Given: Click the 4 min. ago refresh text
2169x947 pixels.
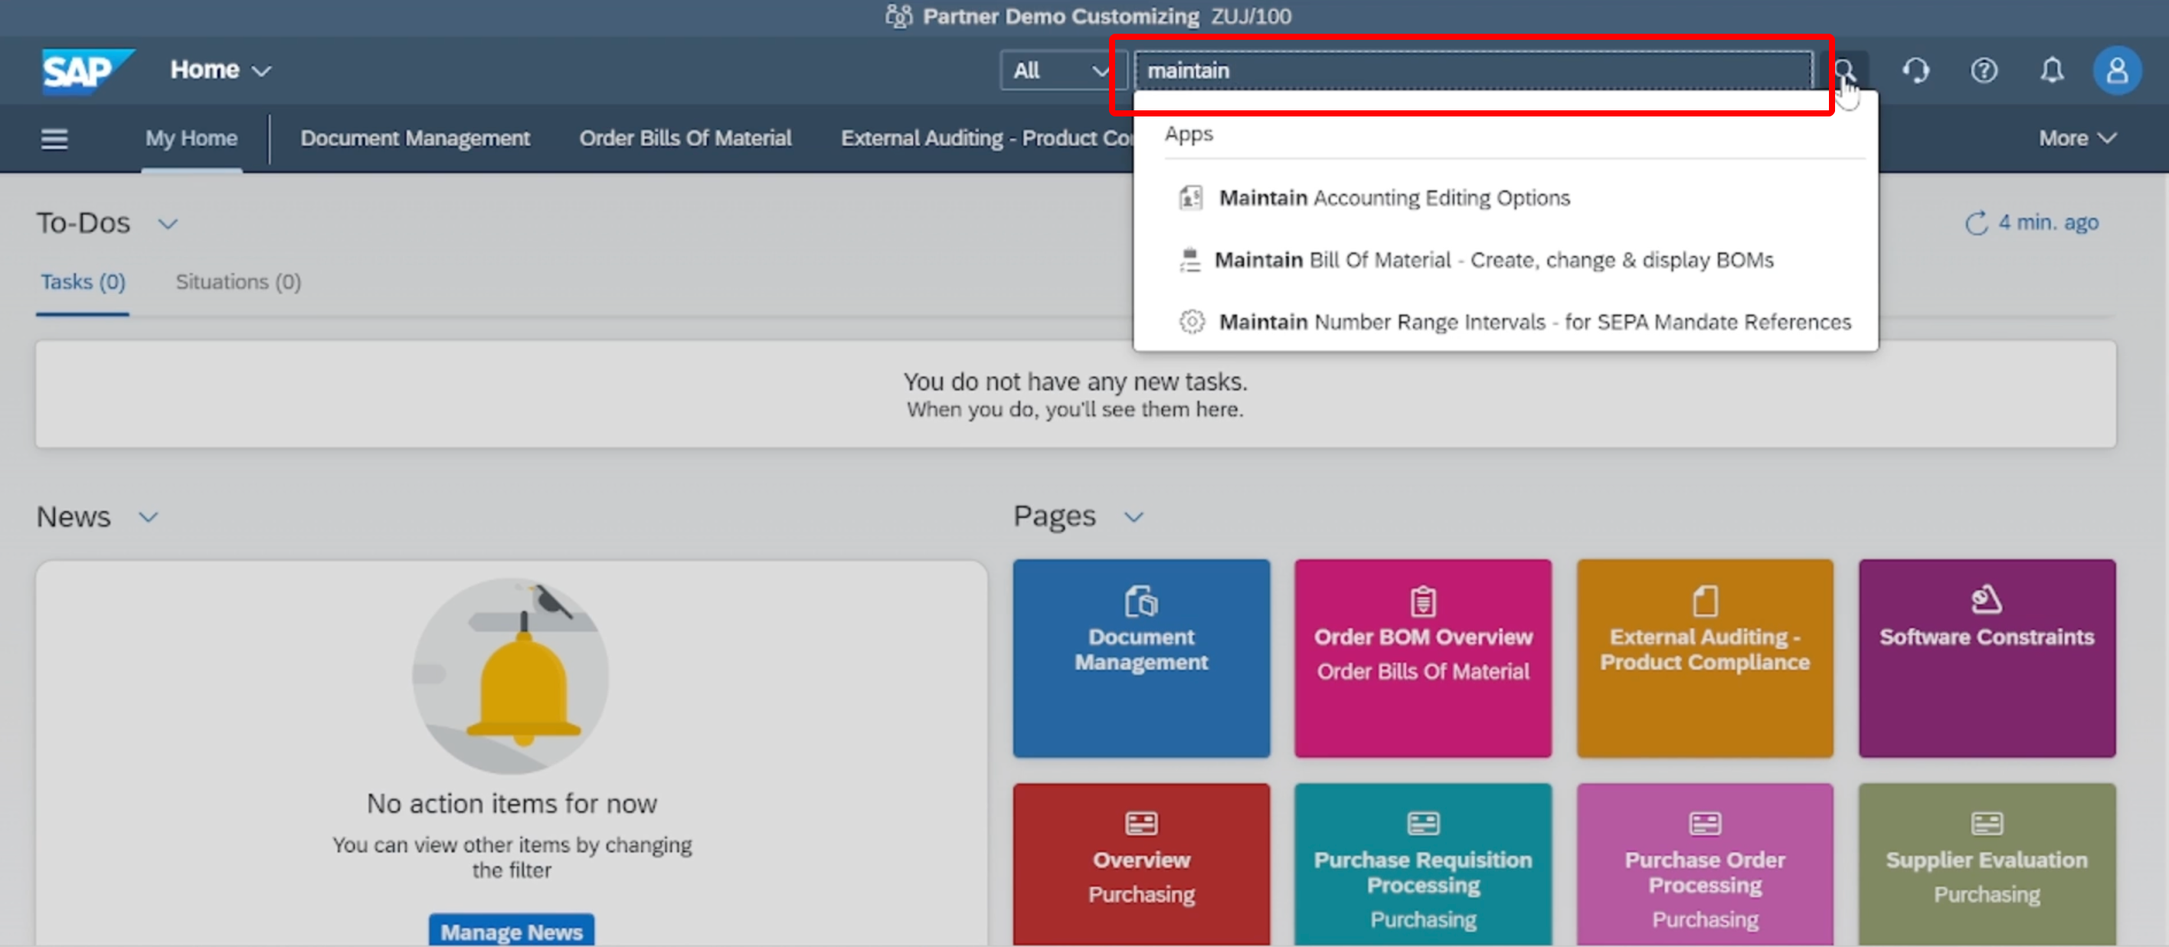Looking at the screenshot, I should point(2048,223).
